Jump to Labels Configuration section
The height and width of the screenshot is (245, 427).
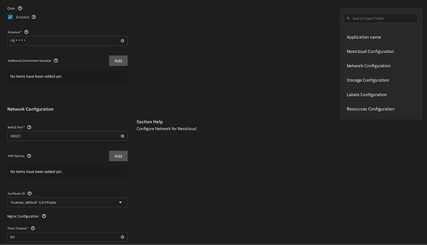366,95
